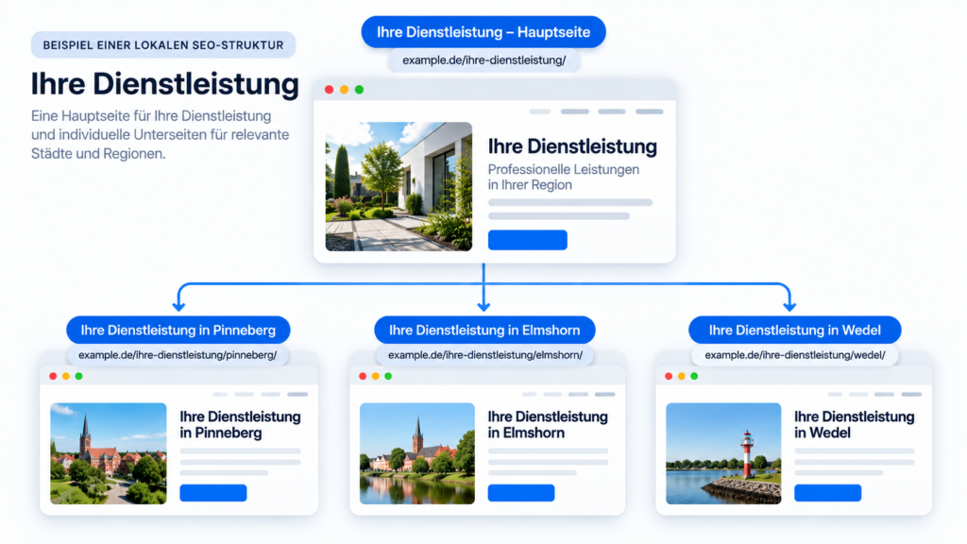Image resolution: width=967 pixels, height=544 pixels.
Task: Click the green dot in the Wedel window
Action: click(694, 376)
